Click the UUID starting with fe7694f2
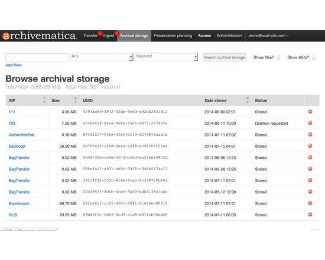The height and width of the screenshot is (260, 325). point(125,146)
